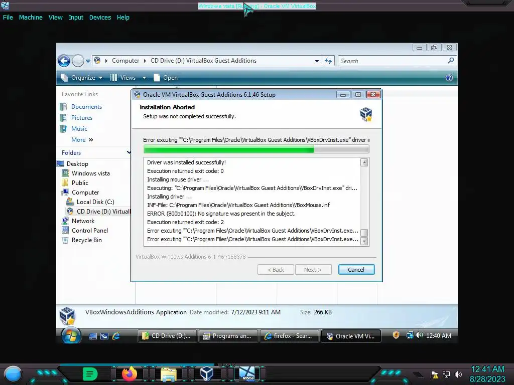The width and height of the screenshot is (514, 385).
Task: Click the log scrollbar down arrow
Action: click(x=364, y=241)
